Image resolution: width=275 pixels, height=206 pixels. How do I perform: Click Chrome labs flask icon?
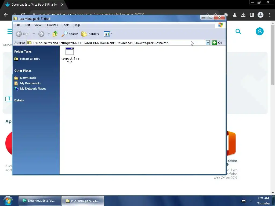coord(235,15)
